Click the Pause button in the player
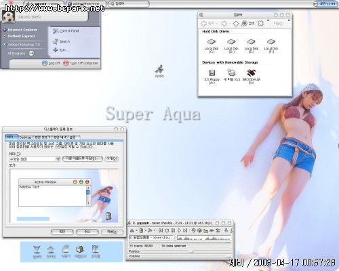The height and width of the screenshot is (271, 339). [x=173, y=230]
